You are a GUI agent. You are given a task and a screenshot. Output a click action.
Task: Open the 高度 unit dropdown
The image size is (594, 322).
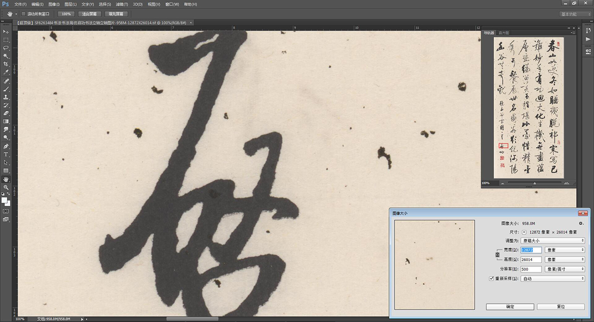[565, 259]
